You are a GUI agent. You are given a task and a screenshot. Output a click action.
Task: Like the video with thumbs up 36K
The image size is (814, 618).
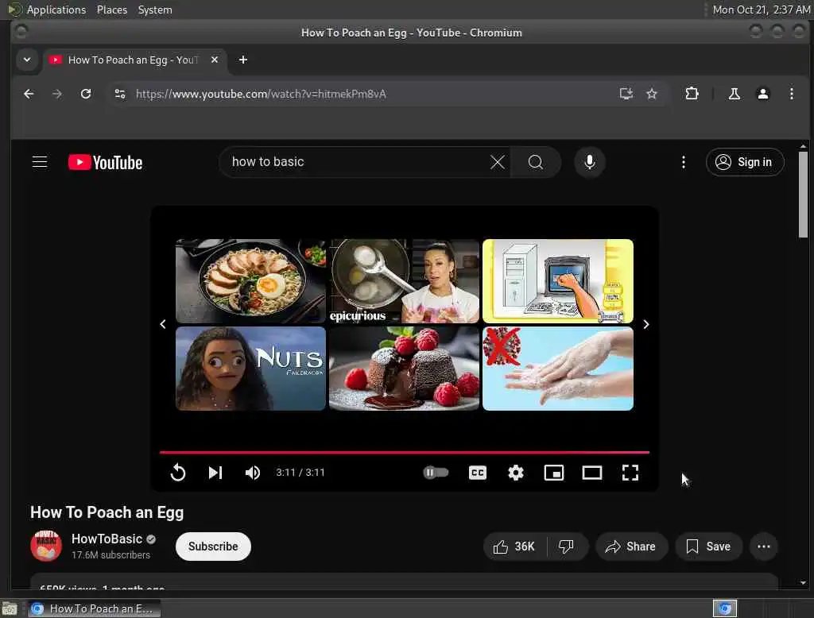pyautogui.click(x=514, y=547)
